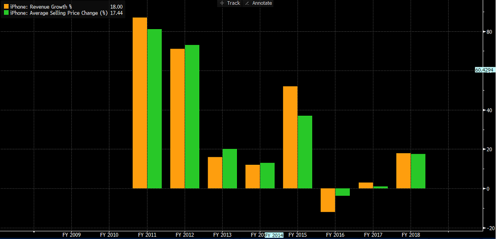Viewport: 496px width, 239px height.
Task: Click the orange Revenue Growth legend swatch
Action: (6, 6)
